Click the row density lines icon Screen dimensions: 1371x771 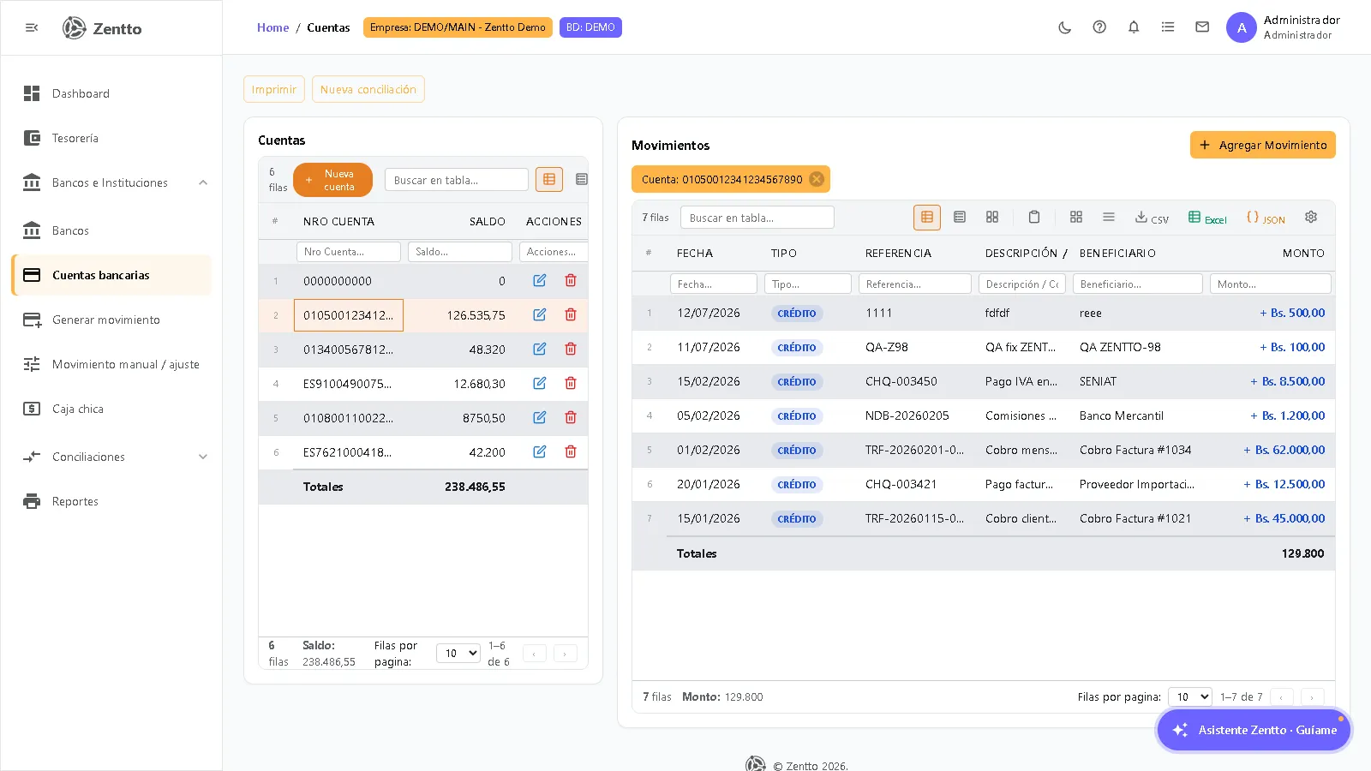[1109, 218]
